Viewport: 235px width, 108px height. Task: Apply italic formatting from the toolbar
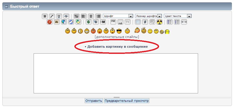[x=52, y=16]
